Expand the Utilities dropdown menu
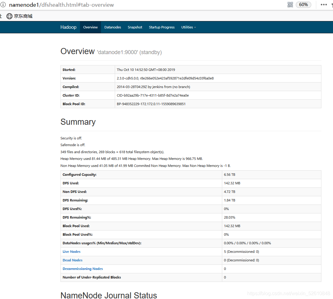This screenshot has height=299, width=333. click(x=188, y=27)
